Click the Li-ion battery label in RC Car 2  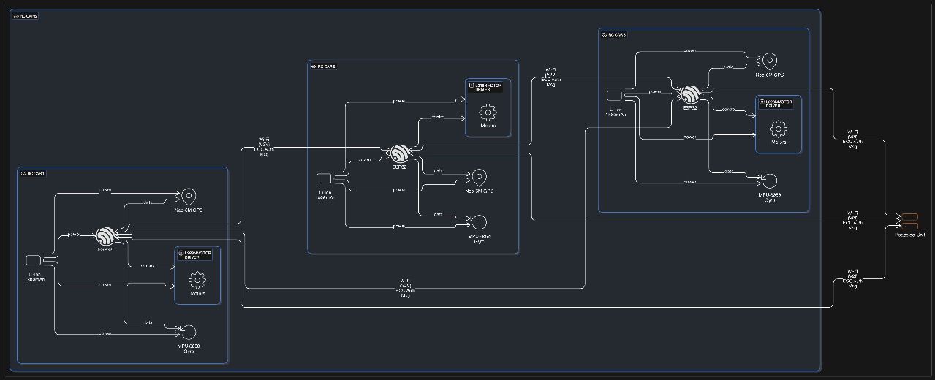pos(325,195)
